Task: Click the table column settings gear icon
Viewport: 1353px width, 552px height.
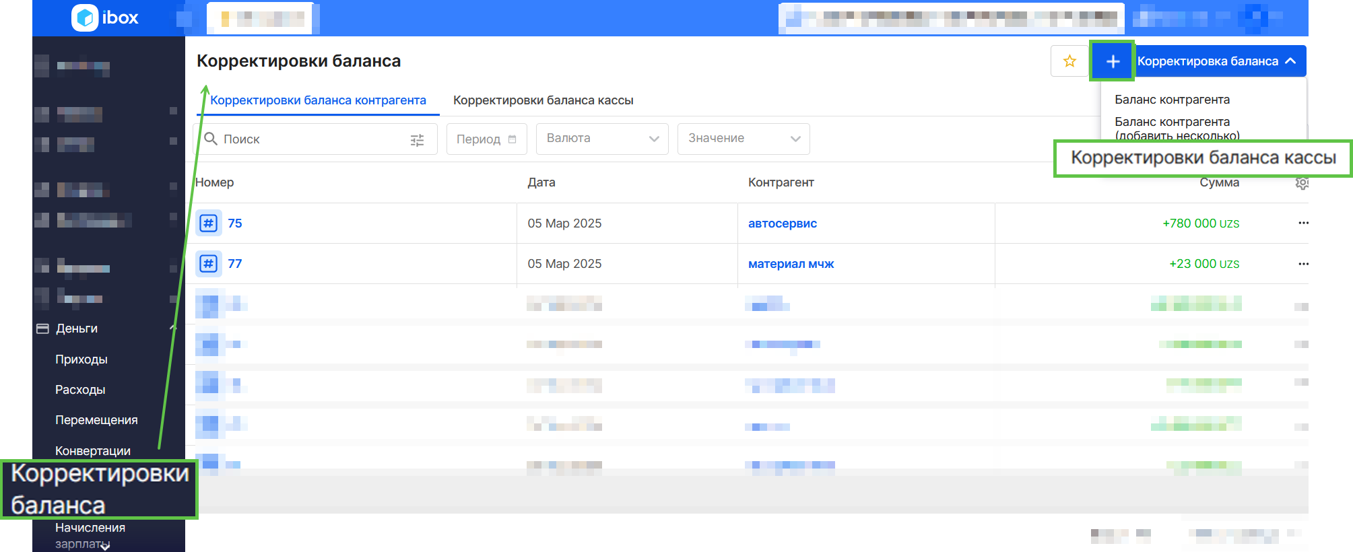Action: pos(1302,183)
